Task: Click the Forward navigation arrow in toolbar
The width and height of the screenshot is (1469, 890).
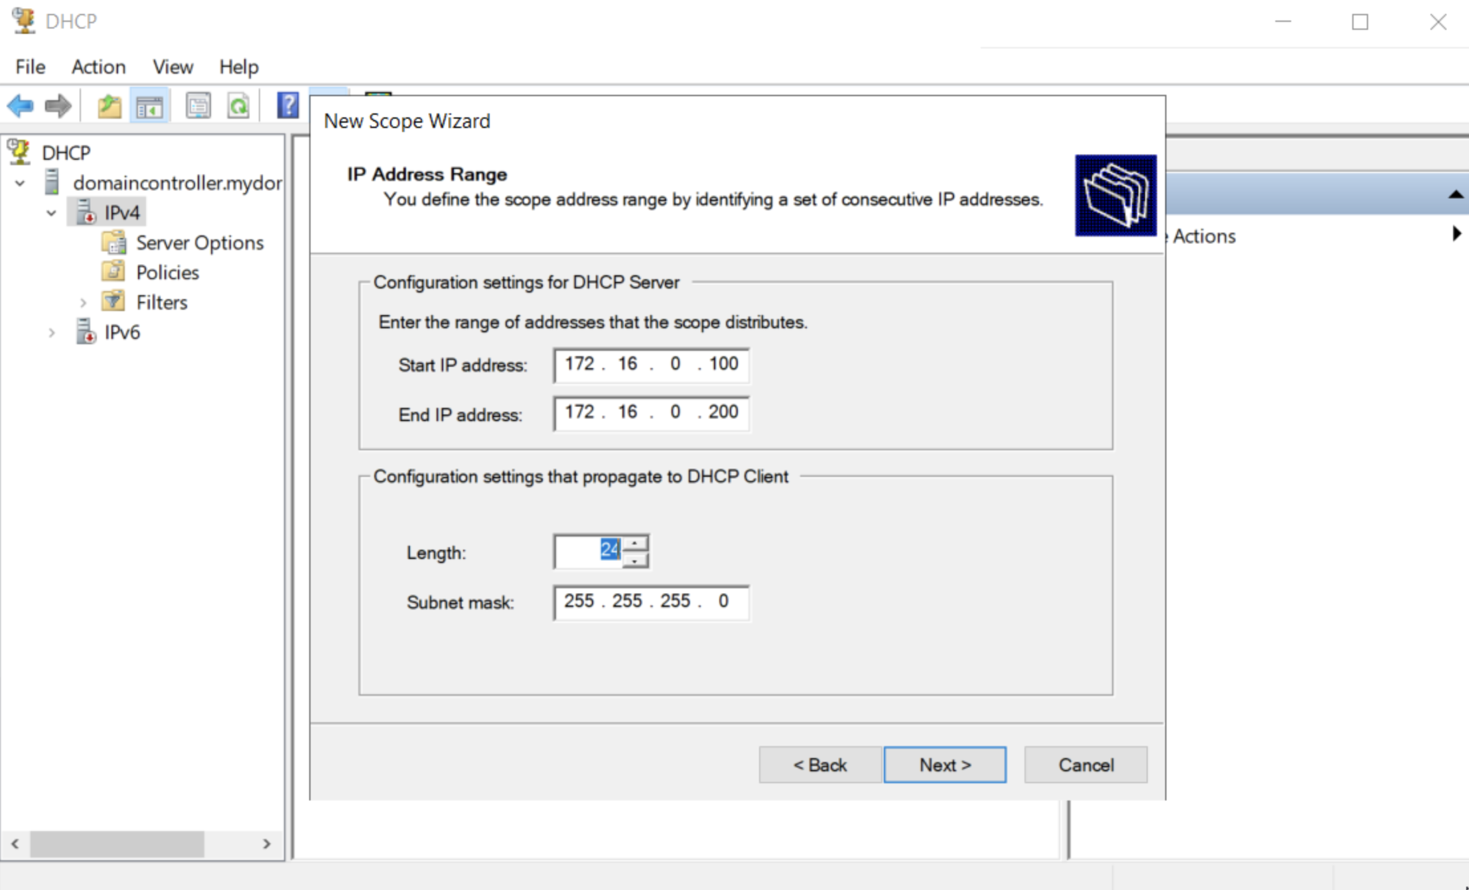Action: click(57, 105)
